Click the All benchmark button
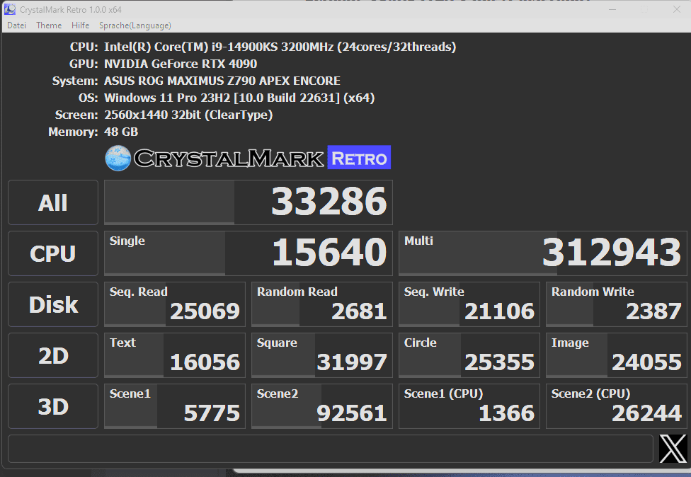691x477 pixels. [x=53, y=202]
